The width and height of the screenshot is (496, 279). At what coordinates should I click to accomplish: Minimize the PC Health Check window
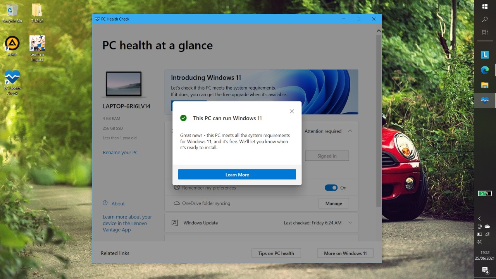coord(343,19)
